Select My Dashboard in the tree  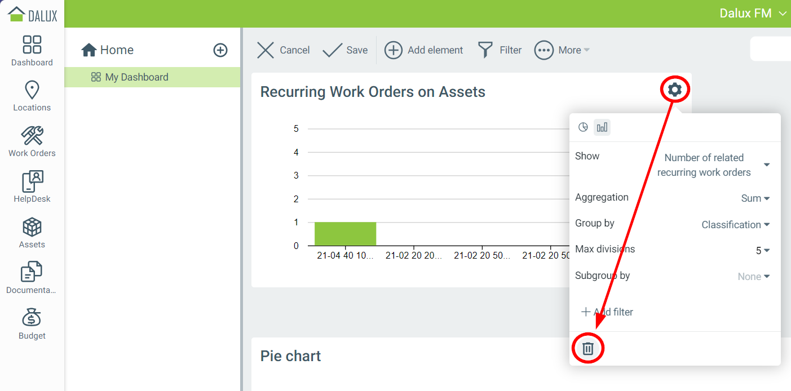click(136, 77)
